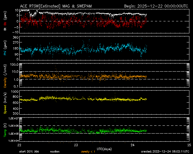Viewport: 193px width, 154px height.
Task: Select day 24 on the time axis
Action: pos(132,145)
